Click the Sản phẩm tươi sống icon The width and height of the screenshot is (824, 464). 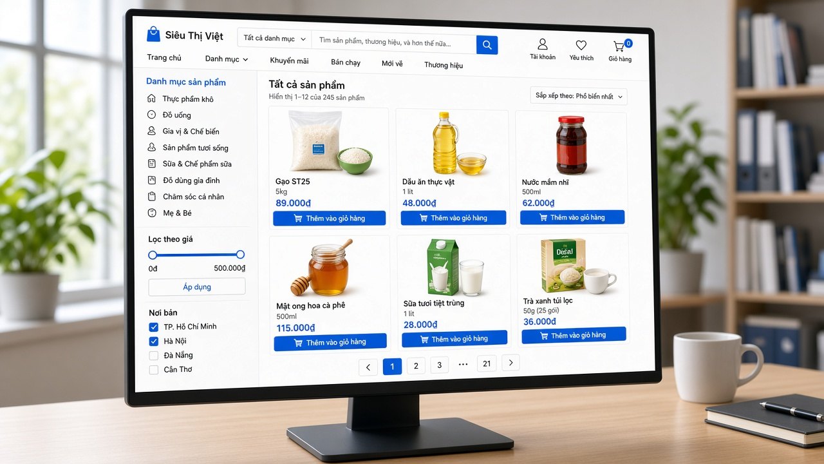click(152, 148)
